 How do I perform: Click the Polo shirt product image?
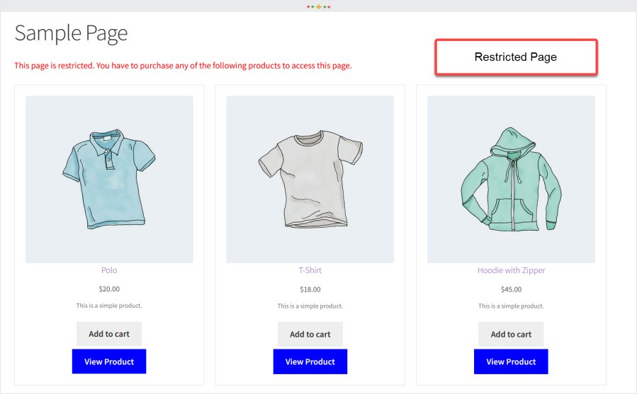click(x=109, y=179)
